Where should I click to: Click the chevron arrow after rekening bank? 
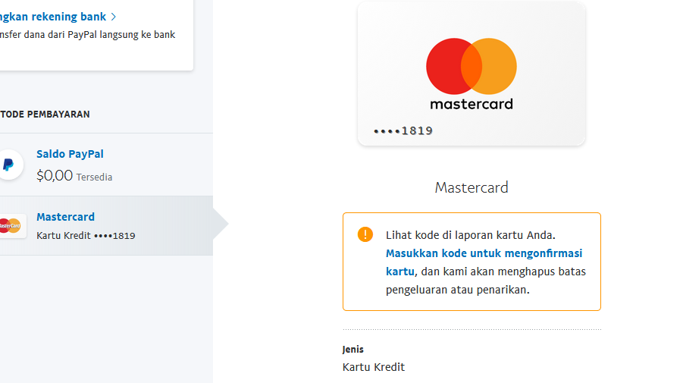pyautogui.click(x=113, y=17)
